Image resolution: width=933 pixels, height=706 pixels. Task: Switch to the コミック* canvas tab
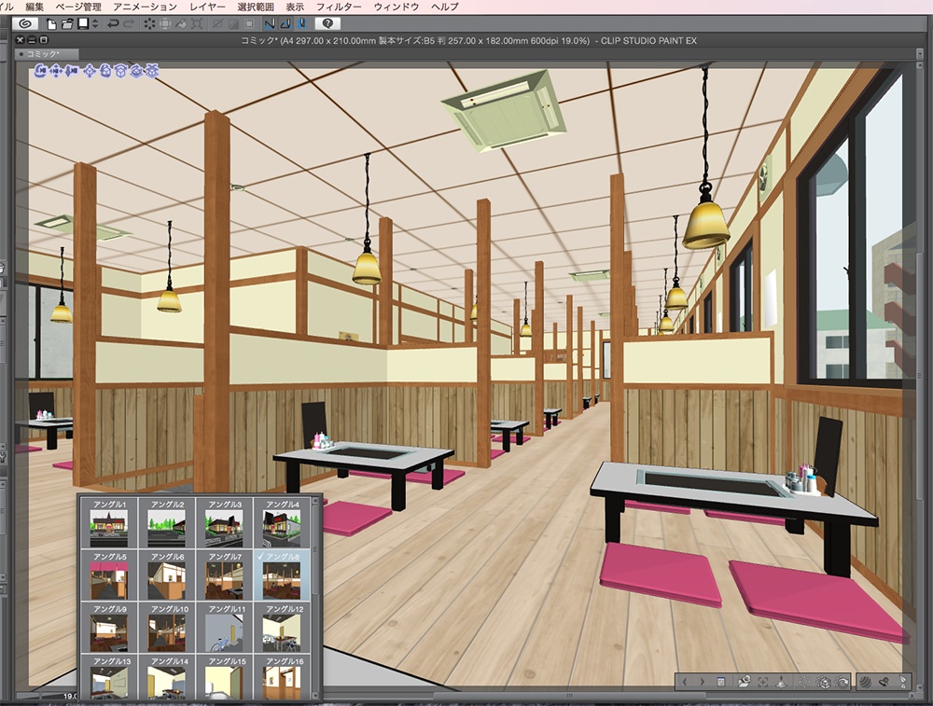click(42, 53)
